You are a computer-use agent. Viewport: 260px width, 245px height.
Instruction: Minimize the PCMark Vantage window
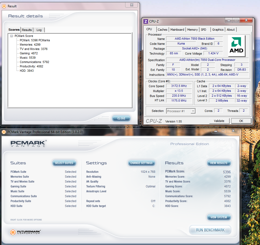pyautogui.click(x=216, y=131)
